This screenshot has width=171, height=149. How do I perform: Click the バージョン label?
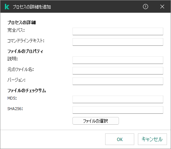[16, 80]
